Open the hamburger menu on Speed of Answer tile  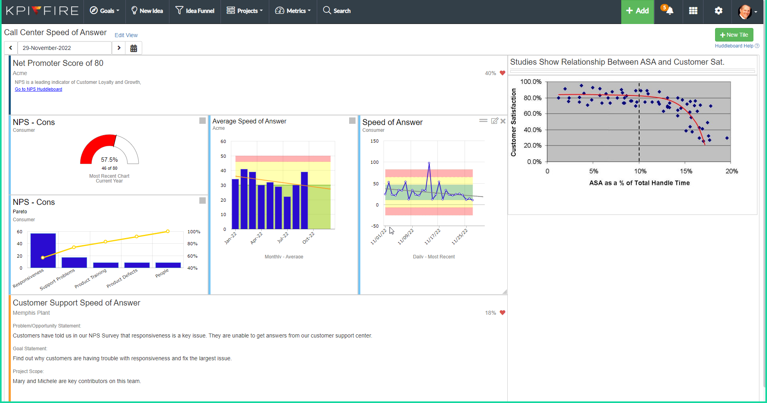point(483,120)
